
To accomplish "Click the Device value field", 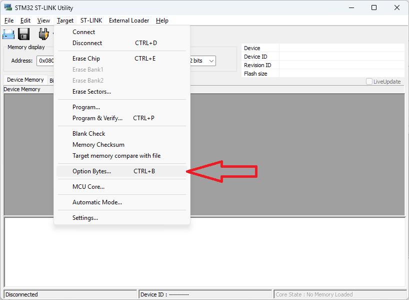I will (x=341, y=48).
